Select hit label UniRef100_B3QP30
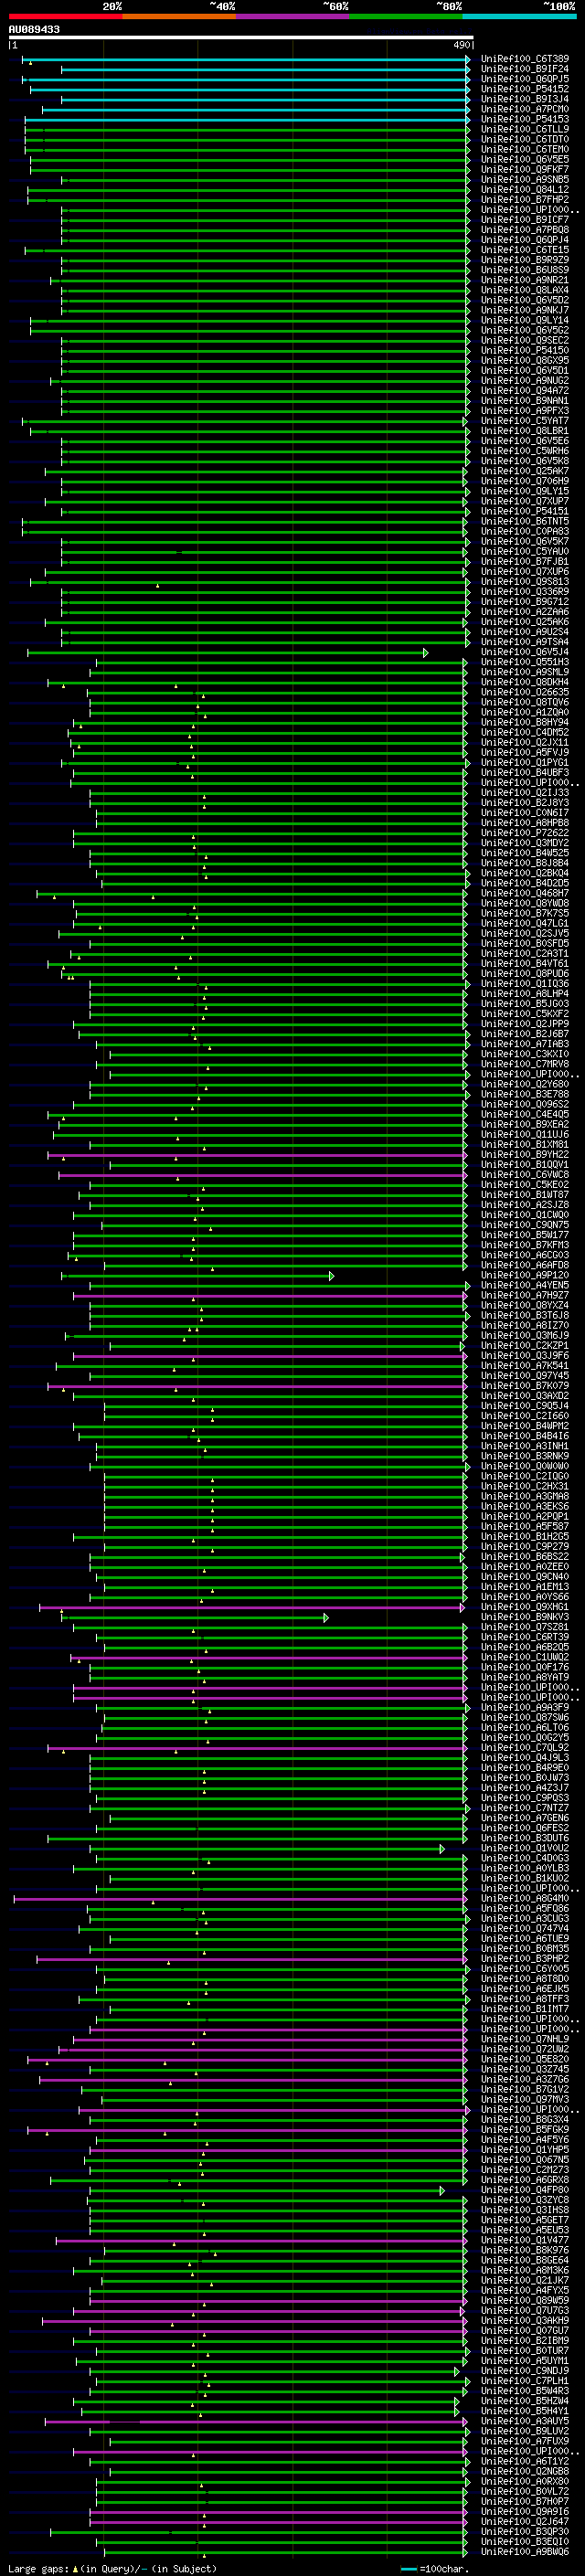Viewport: 585px width, 2576px height. click(x=525, y=2532)
